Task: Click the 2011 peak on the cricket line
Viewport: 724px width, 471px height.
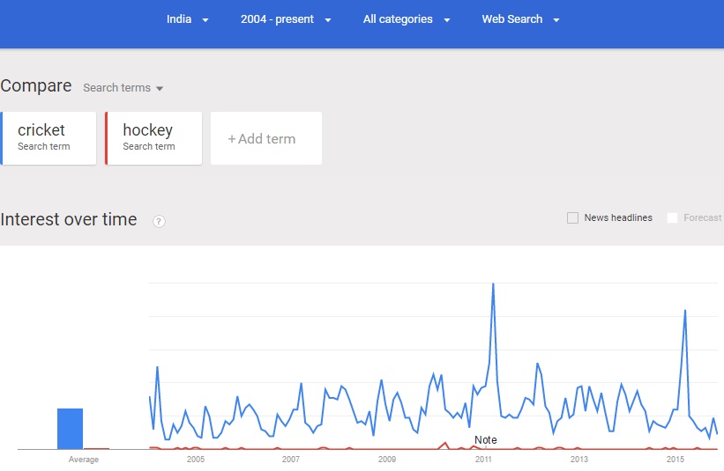Action: [x=493, y=283]
